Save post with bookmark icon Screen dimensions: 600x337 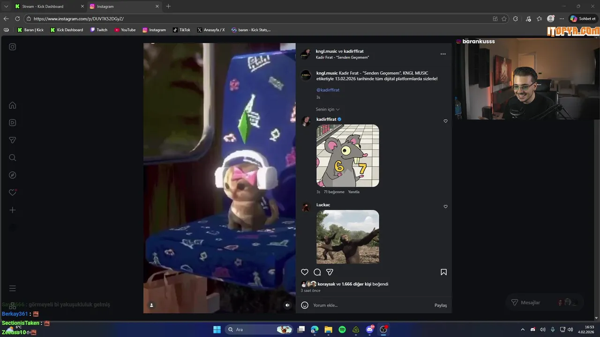(x=443, y=272)
